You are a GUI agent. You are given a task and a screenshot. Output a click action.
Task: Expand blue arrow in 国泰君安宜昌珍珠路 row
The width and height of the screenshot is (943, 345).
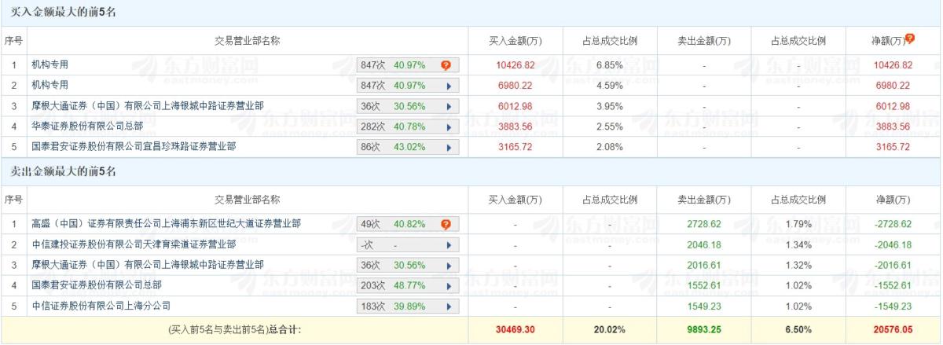pos(449,146)
